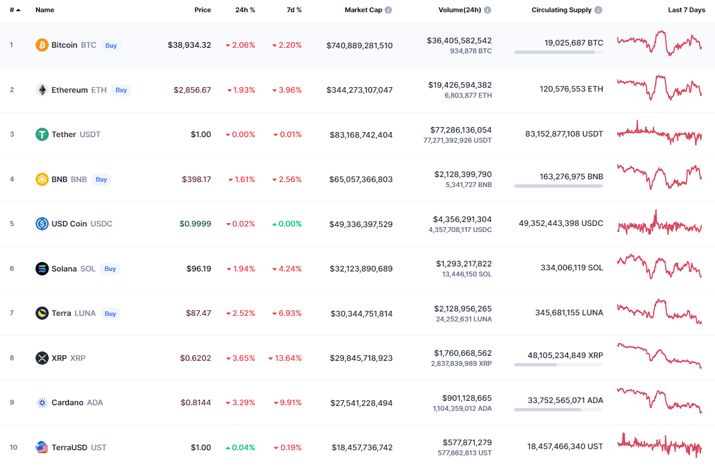This screenshot has height=468, width=715.
Task: Click the Circulating Supply info icon
Action: pyautogui.click(x=598, y=10)
